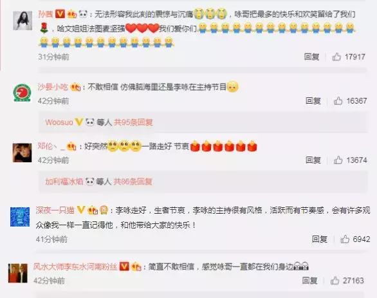Image resolution: width=377 pixels, height=298 pixels.
Task: Open 风水大师李东水河南粉丝 username link
Action: pos(75,266)
